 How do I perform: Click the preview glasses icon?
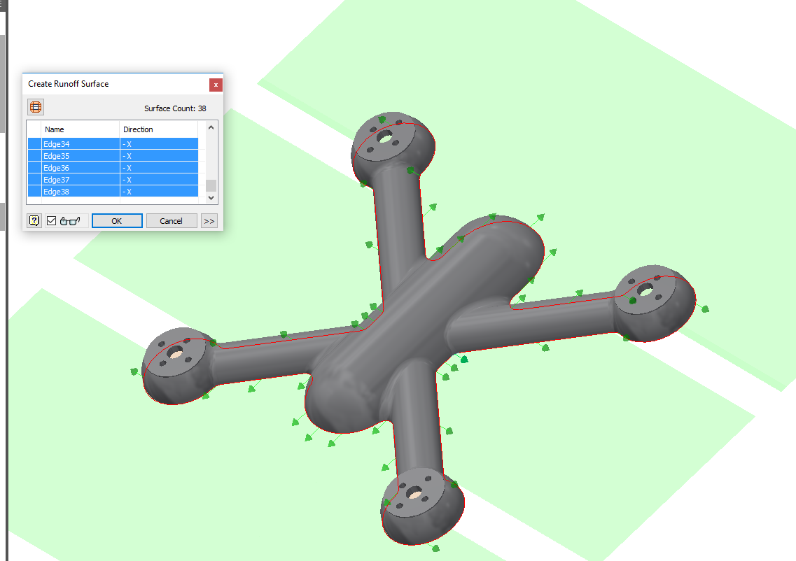[x=70, y=220]
